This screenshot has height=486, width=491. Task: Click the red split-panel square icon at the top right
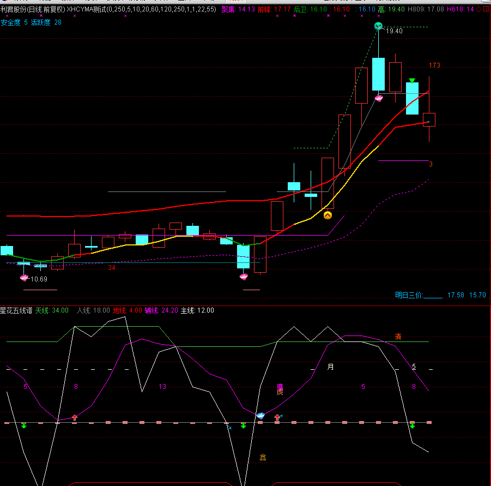pos(486,9)
